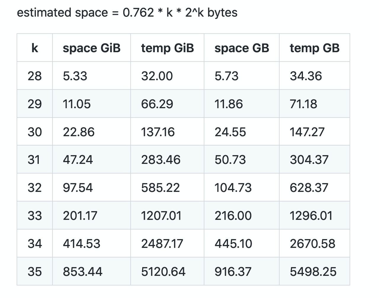Click the k value 32 cell
Screen dimensions: 379x298
[35, 188]
